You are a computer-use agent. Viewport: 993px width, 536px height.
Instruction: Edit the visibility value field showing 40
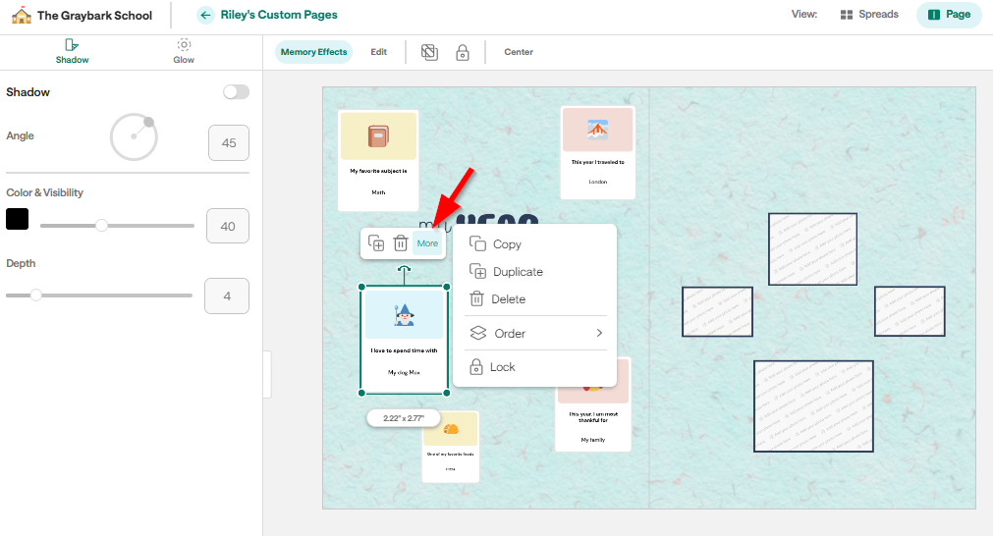[228, 226]
